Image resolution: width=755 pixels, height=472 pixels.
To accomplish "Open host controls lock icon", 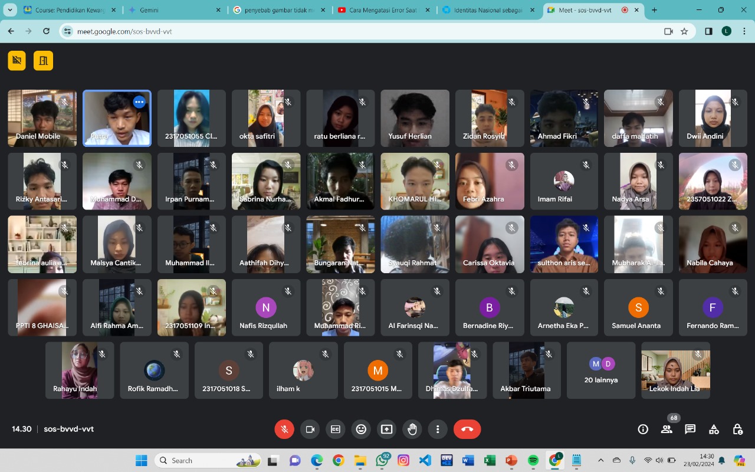I will 737,430.
